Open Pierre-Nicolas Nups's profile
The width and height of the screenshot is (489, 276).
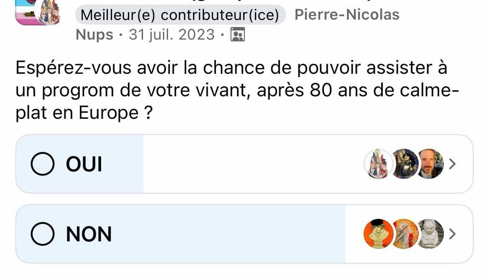pyautogui.click(x=347, y=15)
